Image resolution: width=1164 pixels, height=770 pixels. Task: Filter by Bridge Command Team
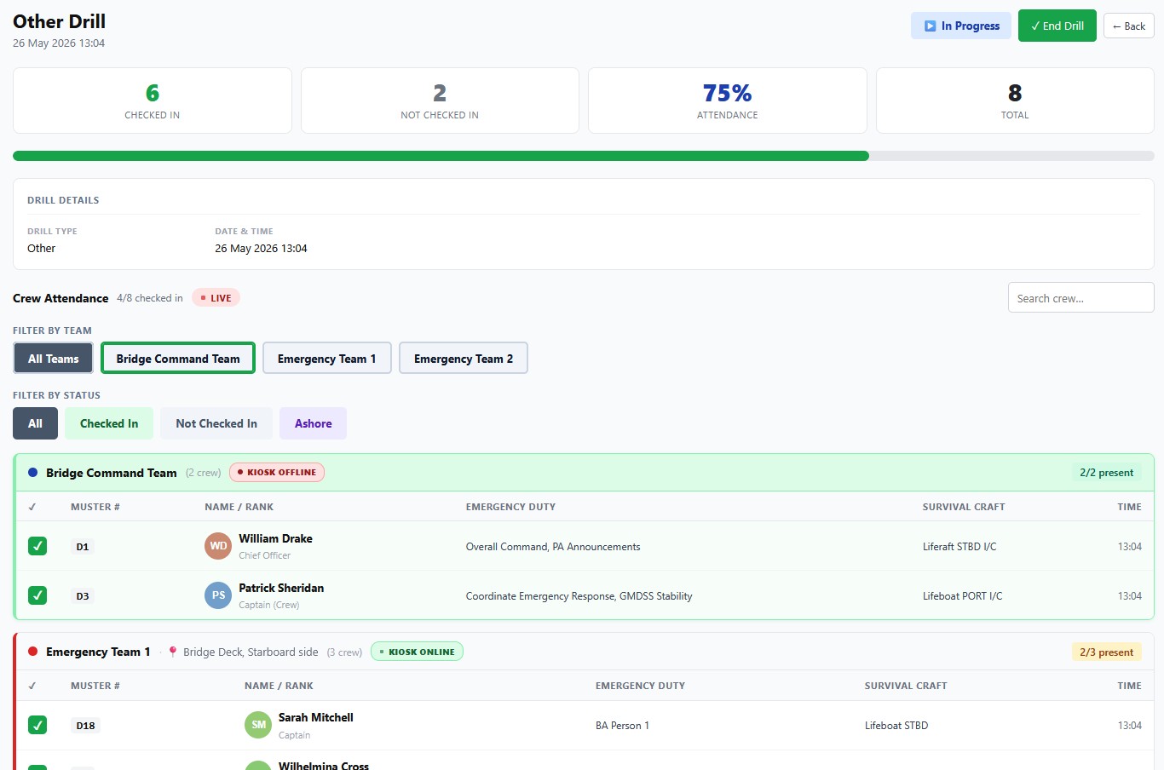pyautogui.click(x=178, y=358)
